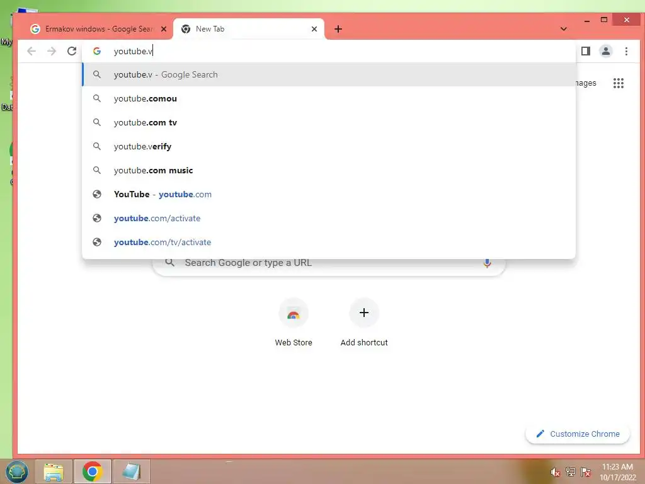
Task: Open the YouTube - youtube.com suggestion
Action: tap(329, 194)
